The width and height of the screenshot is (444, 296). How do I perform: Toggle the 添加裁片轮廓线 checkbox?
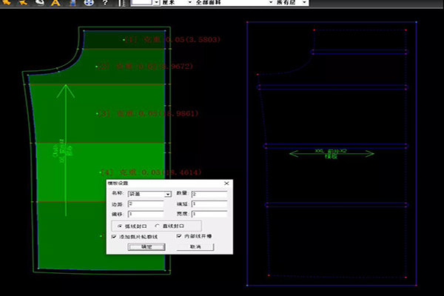pos(113,236)
